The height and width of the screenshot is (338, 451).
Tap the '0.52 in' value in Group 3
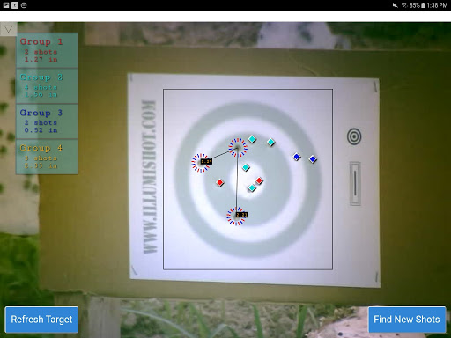tap(41, 130)
